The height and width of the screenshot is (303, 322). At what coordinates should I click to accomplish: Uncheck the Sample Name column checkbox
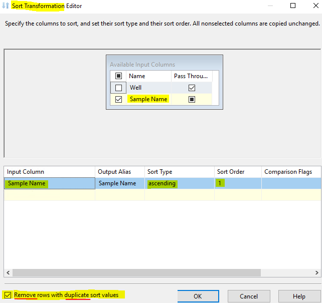coord(118,100)
